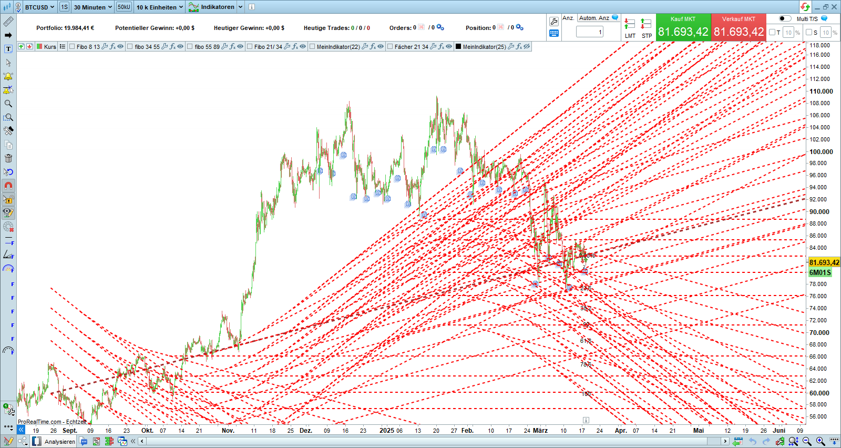Viewport: 841px width, 448px height.
Task: Open wrench settings for Fibo 8 13
Action: (x=105, y=47)
